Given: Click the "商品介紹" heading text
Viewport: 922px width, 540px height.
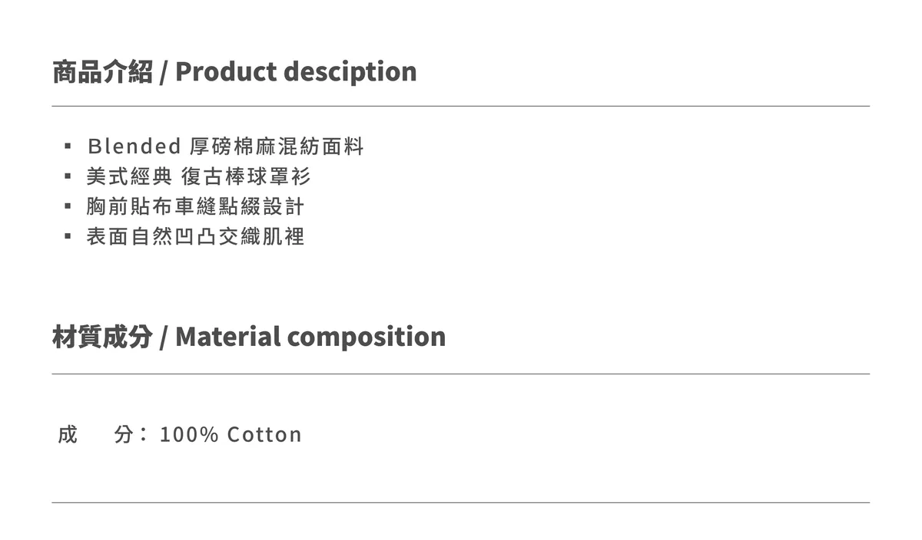Looking at the screenshot, I should (102, 71).
